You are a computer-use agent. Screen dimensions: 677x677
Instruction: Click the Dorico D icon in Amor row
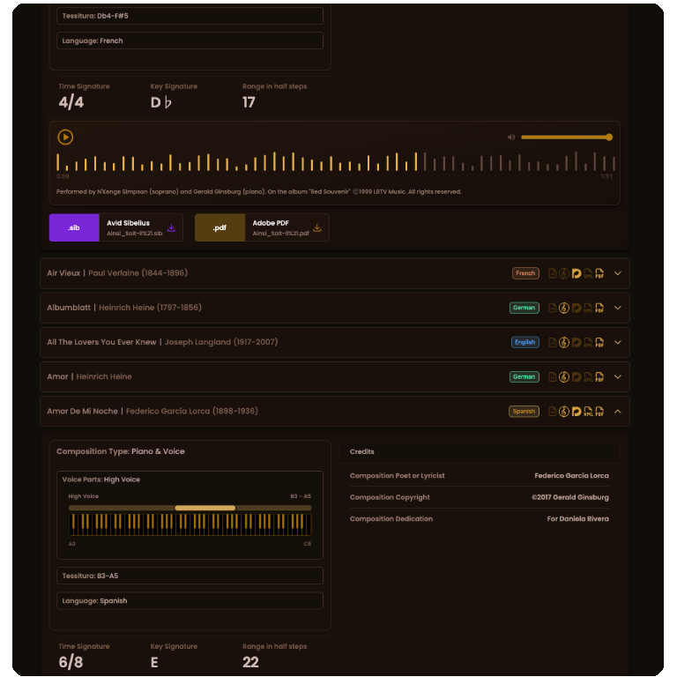[x=576, y=377]
